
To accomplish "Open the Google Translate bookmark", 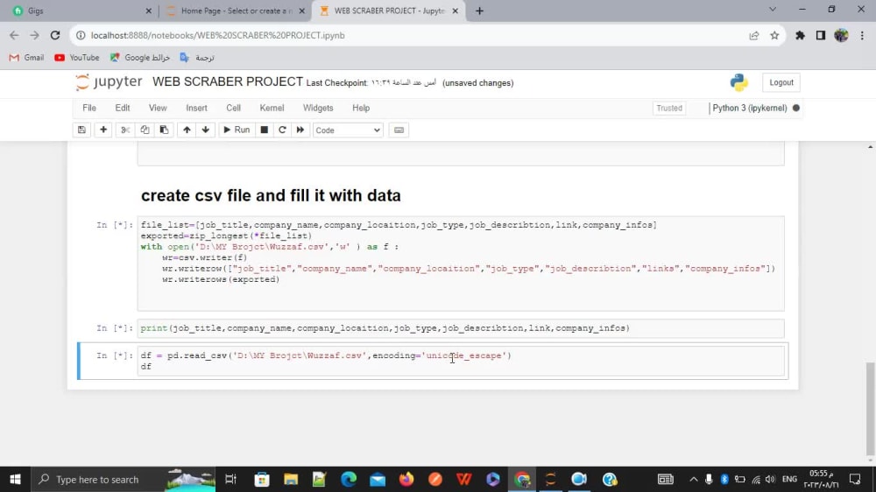I will pos(197,58).
